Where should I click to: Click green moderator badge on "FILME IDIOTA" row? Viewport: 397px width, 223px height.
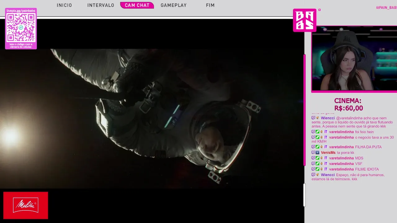click(x=317, y=169)
